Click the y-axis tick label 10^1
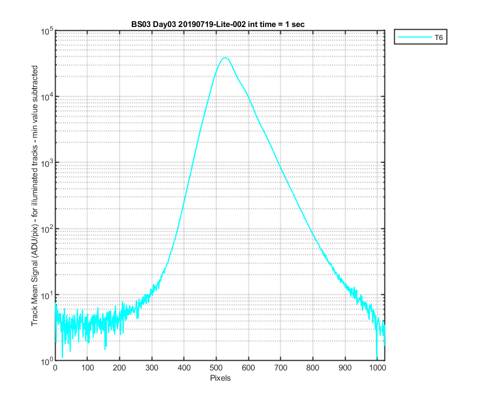This screenshot has height=405, width=486. click(47, 295)
